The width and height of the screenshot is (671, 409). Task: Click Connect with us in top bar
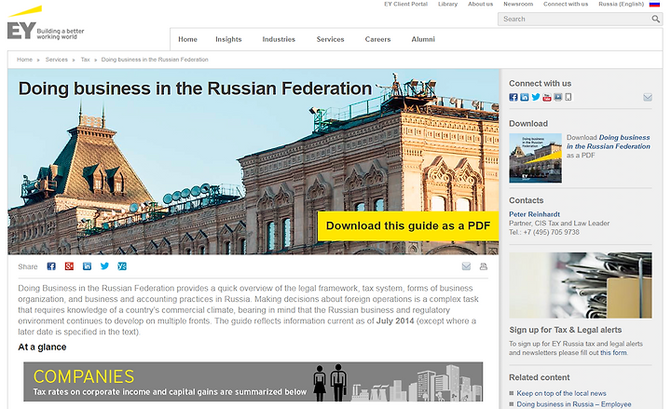(x=566, y=4)
